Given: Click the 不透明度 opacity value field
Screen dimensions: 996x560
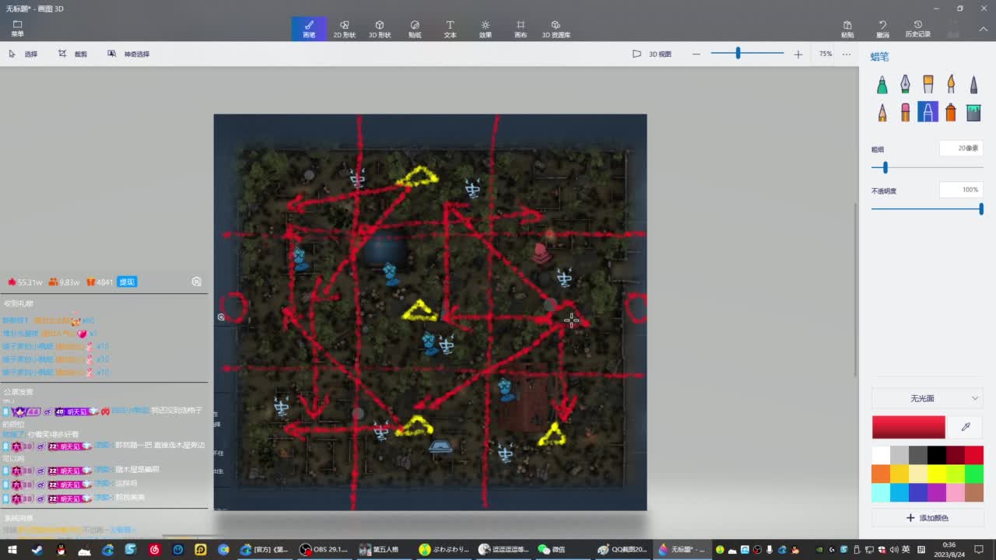Looking at the screenshot, I should tap(961, 190).
